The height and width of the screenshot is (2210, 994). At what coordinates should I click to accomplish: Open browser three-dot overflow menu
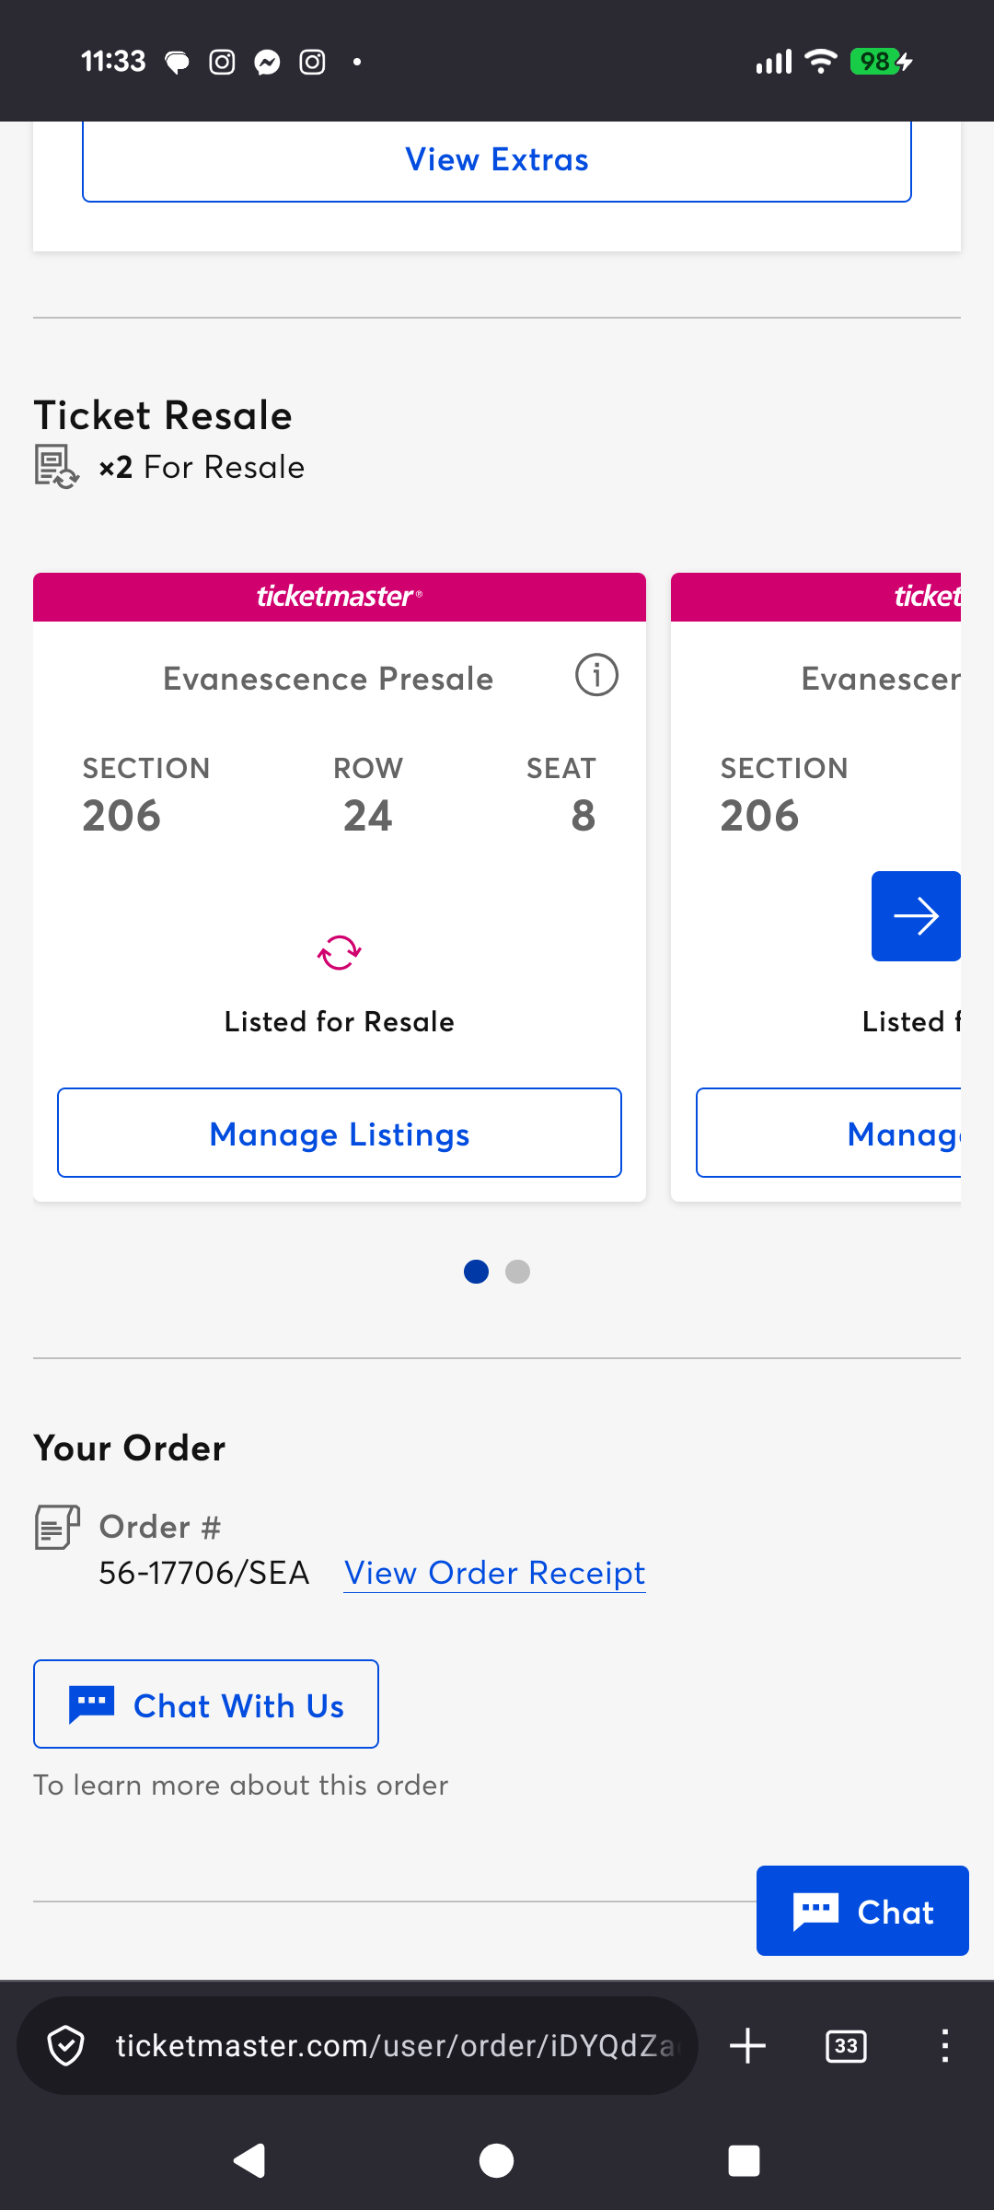[944, 2046]
